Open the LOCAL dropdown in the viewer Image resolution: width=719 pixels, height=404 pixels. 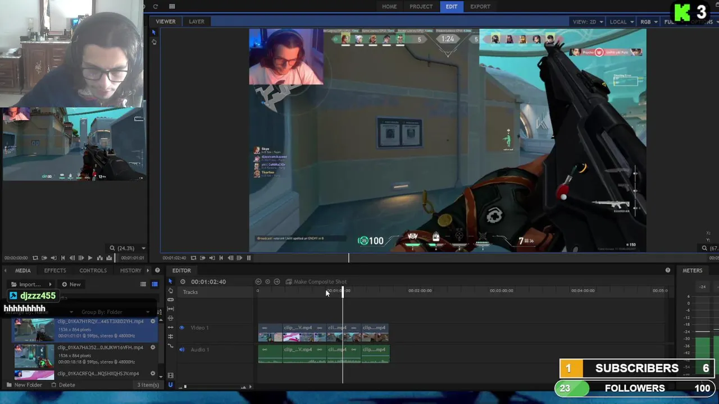pyautogui.click(x=622, y=22)
